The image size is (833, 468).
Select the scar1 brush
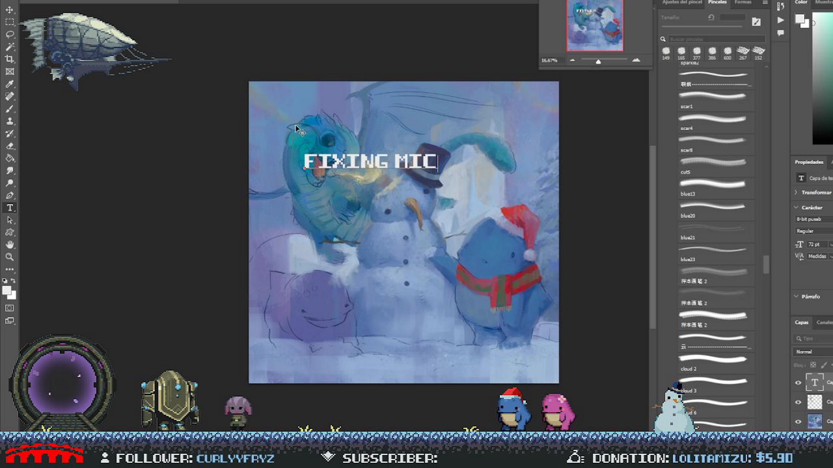point(715,100)
